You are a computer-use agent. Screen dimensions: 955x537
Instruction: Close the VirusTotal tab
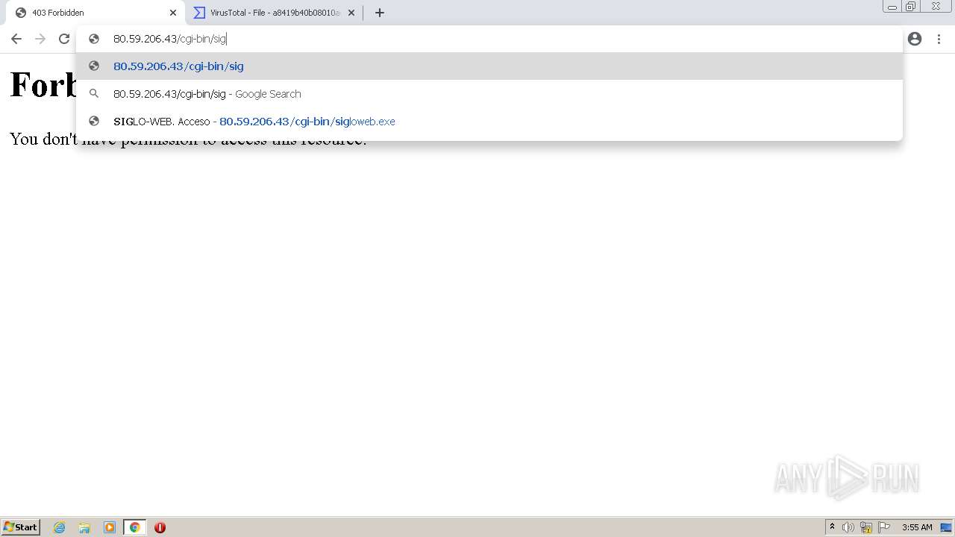click(351, 13)
